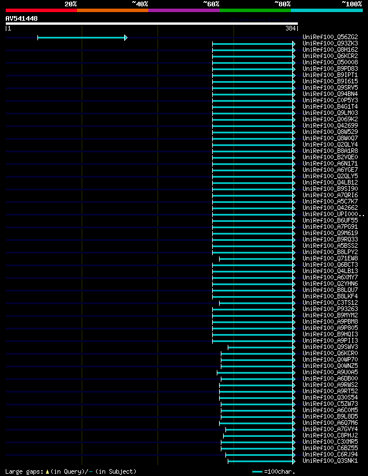Click the cyan alignment bar in the Q9SWV3 row
This screenshot has width=368, height=476.
(262, 348)
